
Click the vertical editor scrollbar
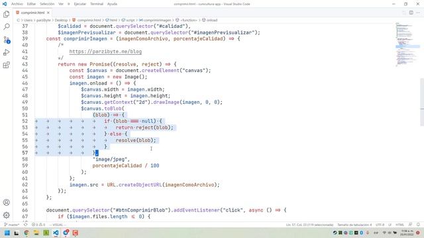point(422,102)
